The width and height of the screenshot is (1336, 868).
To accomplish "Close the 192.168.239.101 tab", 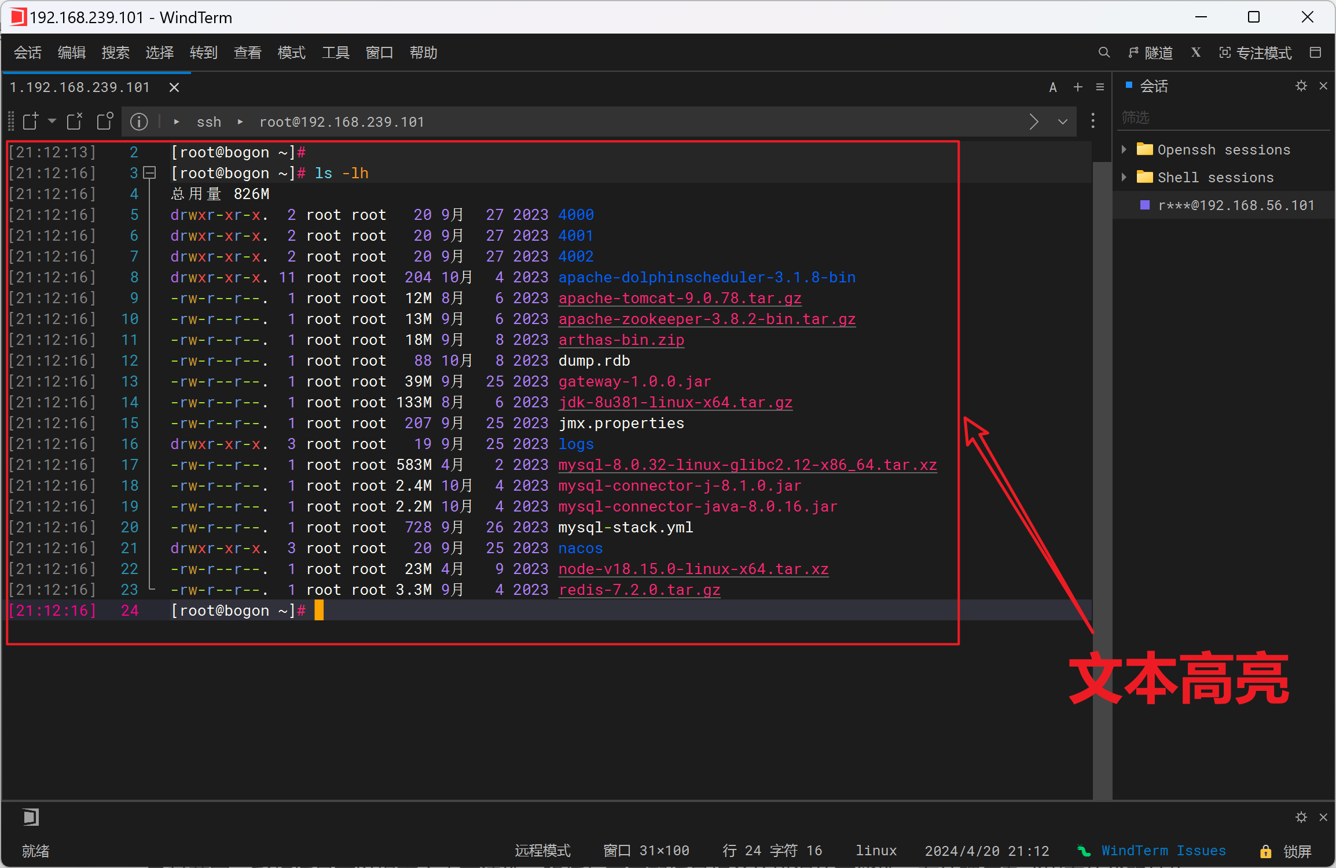I will pyautogui.click(x=174, y=87).
